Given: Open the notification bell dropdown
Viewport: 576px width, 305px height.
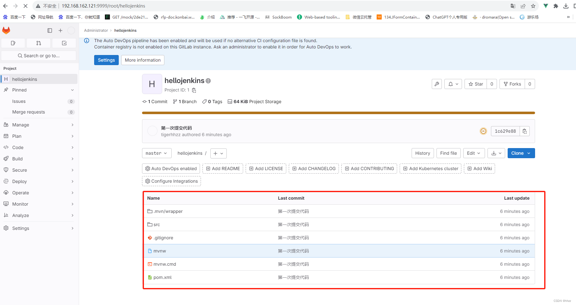Looking at the screenshot, I should coord(453,84).
